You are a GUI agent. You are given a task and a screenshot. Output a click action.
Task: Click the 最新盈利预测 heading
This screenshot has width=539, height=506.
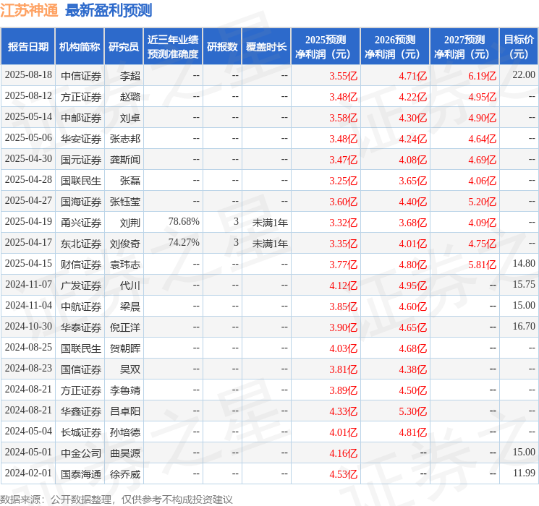(x=109, y=10)
